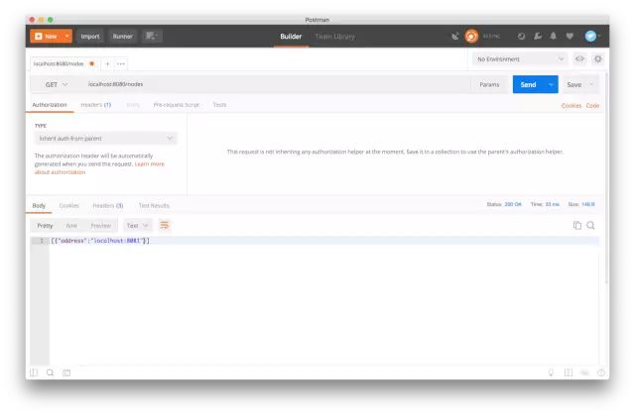Open the Cookies link

coord(571,106)
